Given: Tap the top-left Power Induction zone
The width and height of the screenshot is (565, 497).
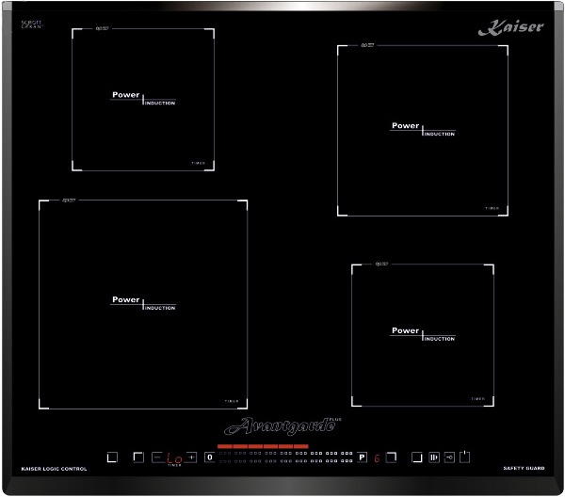Looking at the screenshot, I should (143, 100).
